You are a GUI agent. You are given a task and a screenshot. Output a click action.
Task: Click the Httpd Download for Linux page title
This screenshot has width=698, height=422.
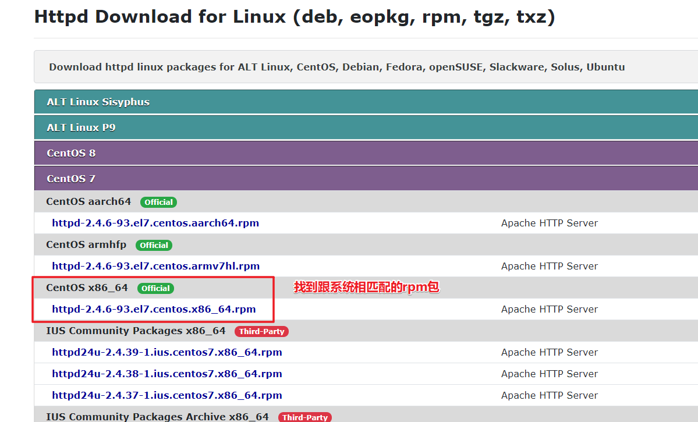(295, 17)
